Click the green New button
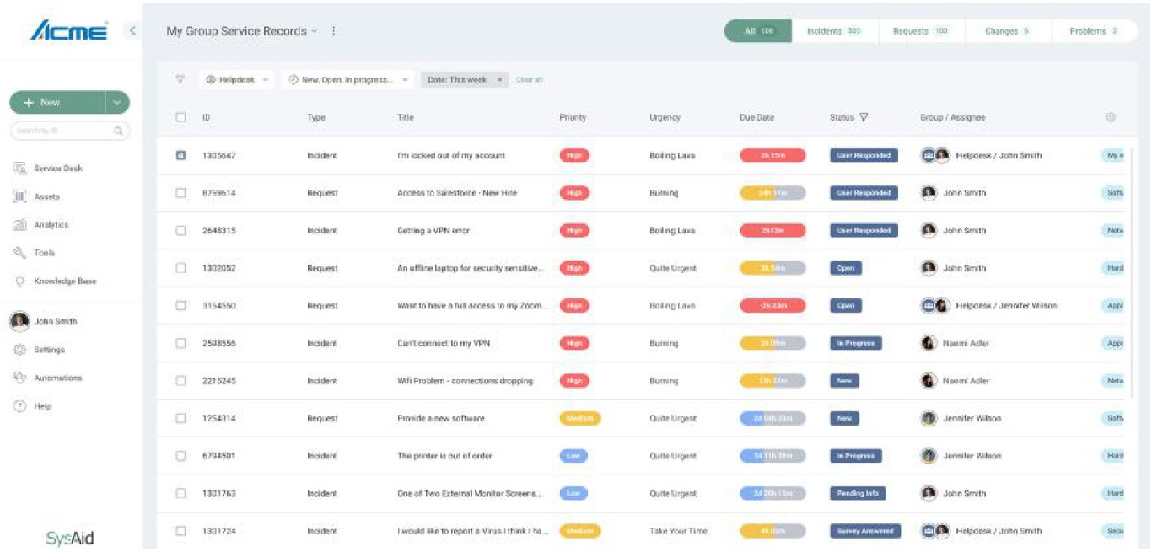 tap(57, 103)
